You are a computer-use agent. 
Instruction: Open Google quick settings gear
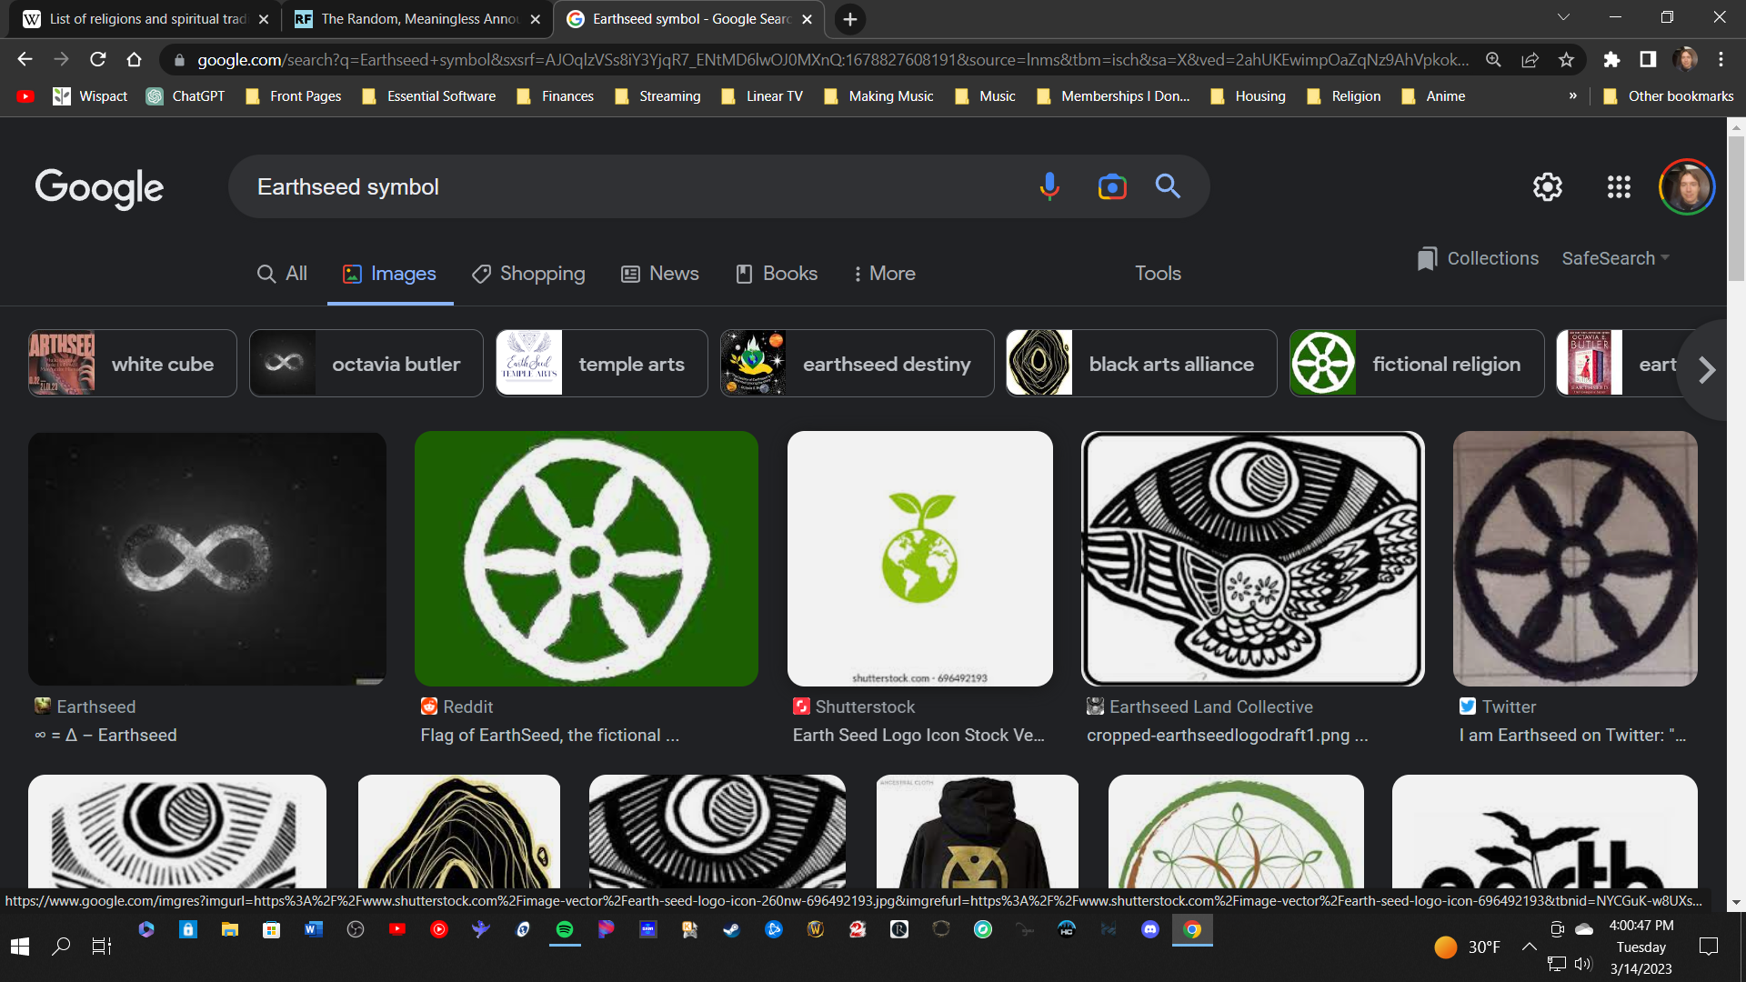point(1547,186)
